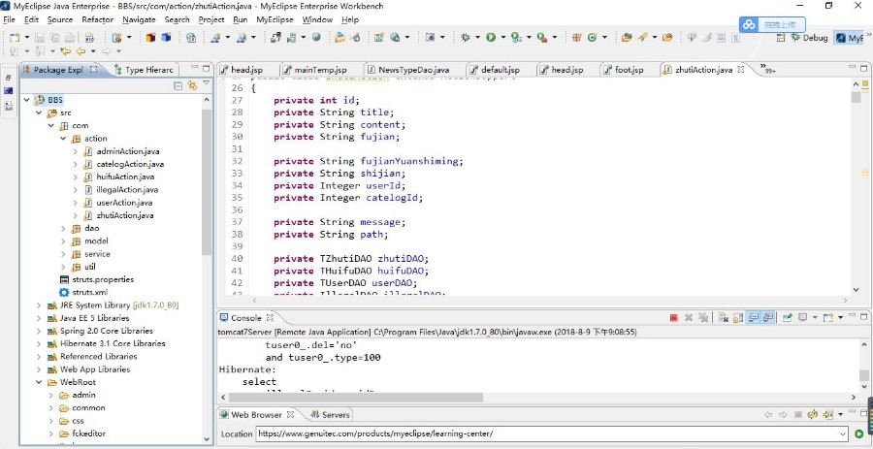Toggle Link with Editor in Package Explorer

193,85
